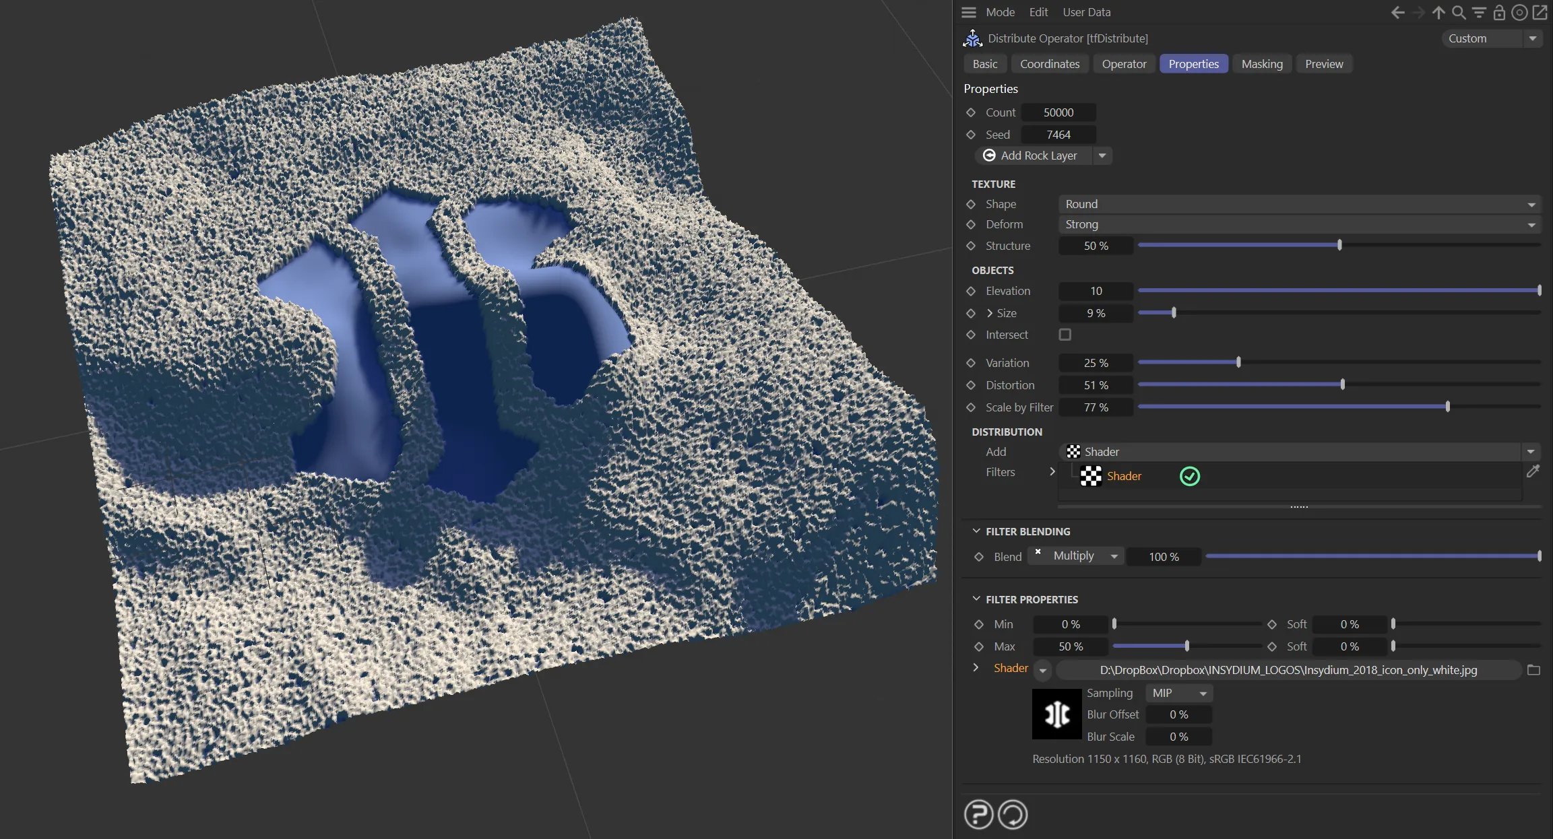Screen dimensions: 1553x839
Task: Toggle keyframe diamond next to Count
Action: pos(971,112)
